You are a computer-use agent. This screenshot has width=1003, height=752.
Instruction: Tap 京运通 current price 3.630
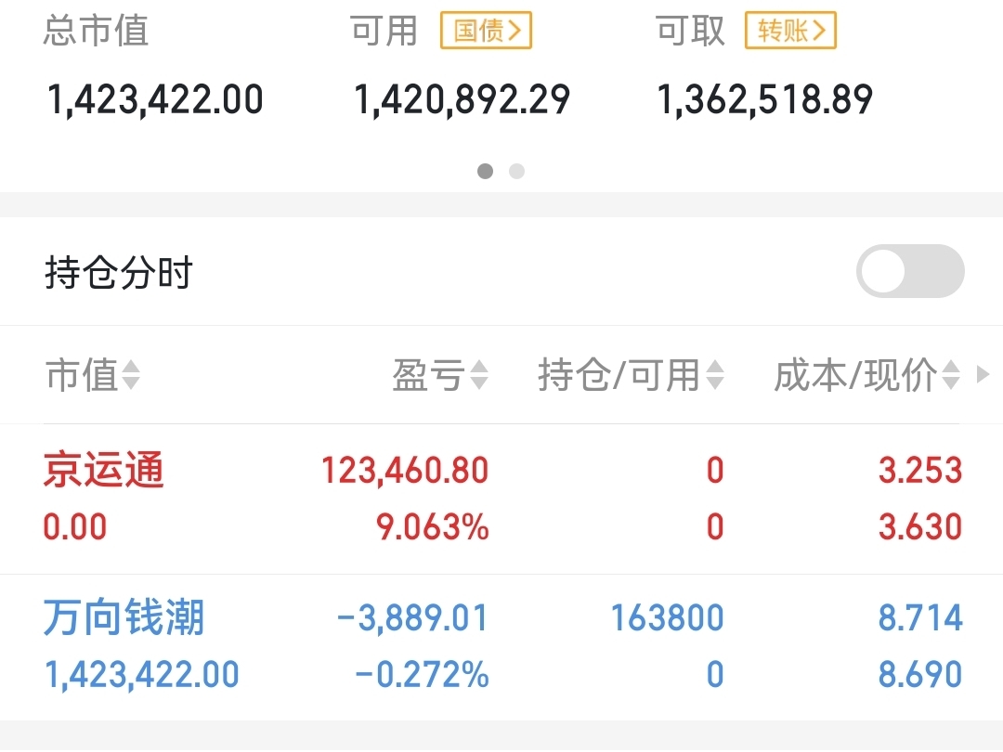(919, 527)
